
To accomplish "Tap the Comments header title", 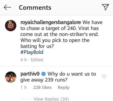I will (x=35, y=8).
